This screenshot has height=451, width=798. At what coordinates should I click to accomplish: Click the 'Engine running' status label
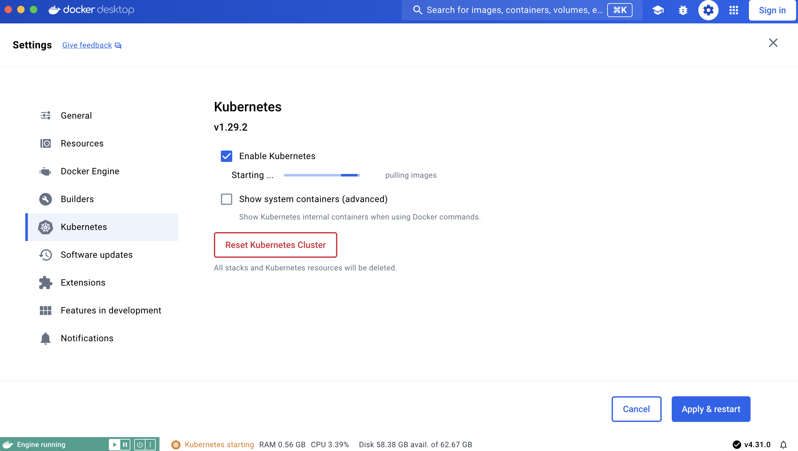pos(41,445)
